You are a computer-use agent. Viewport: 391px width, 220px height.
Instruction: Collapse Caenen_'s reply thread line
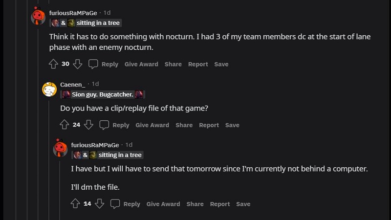49,160
